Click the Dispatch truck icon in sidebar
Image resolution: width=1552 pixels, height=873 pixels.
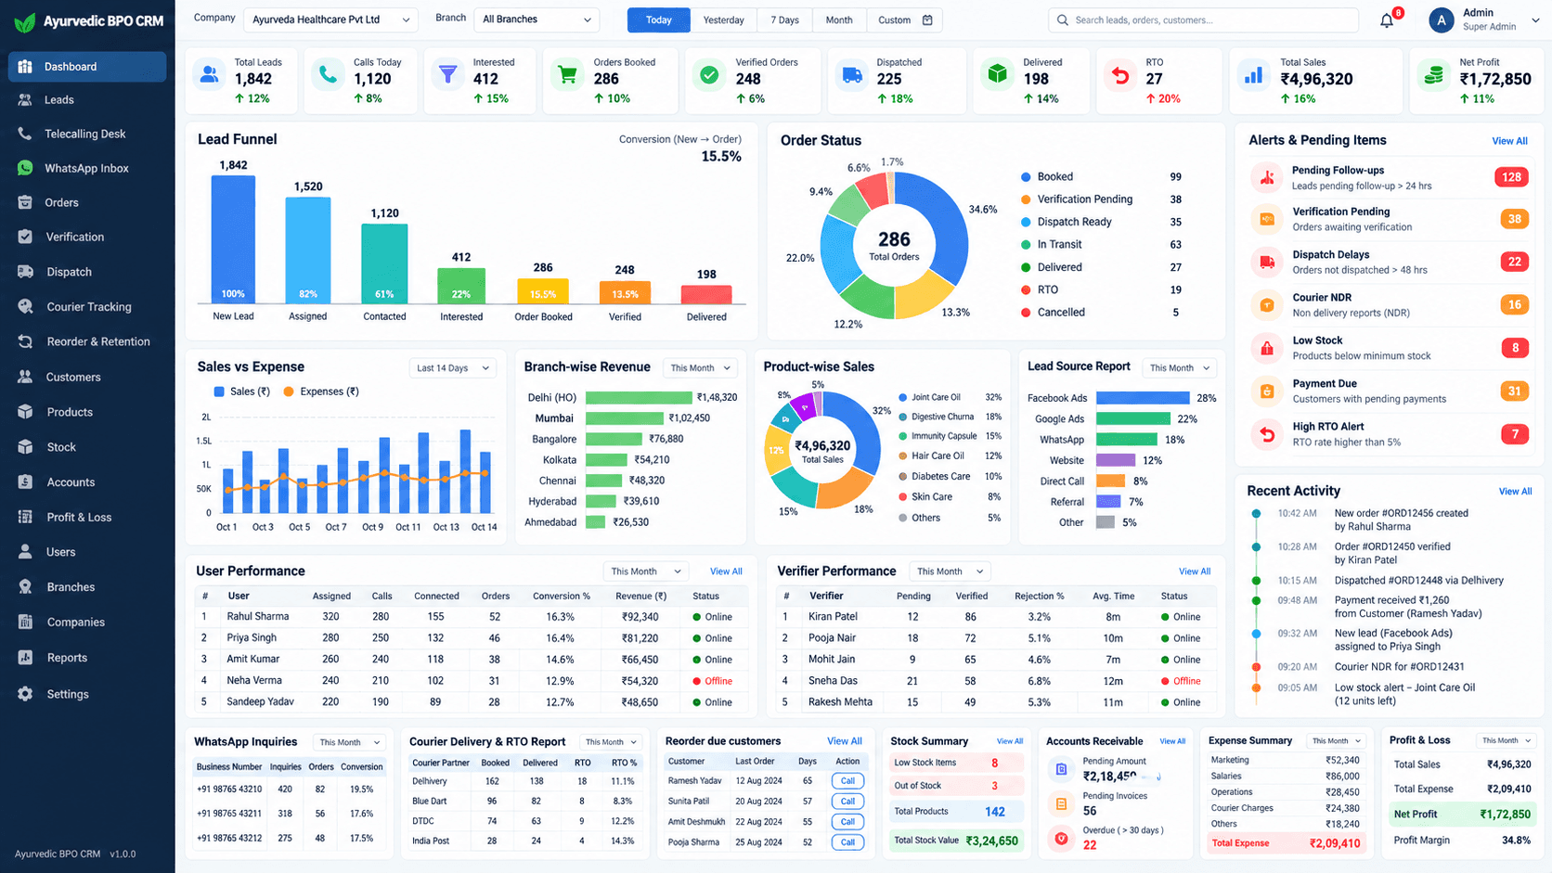[25, 272]
